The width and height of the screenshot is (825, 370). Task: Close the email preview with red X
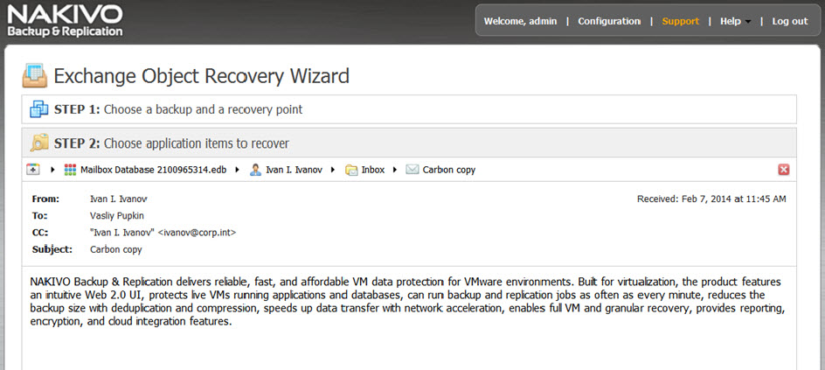click(783, 170)
